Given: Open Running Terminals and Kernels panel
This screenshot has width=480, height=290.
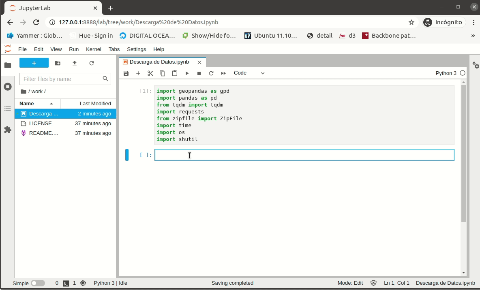Looking at the screenshot, I should pos(8,87).
